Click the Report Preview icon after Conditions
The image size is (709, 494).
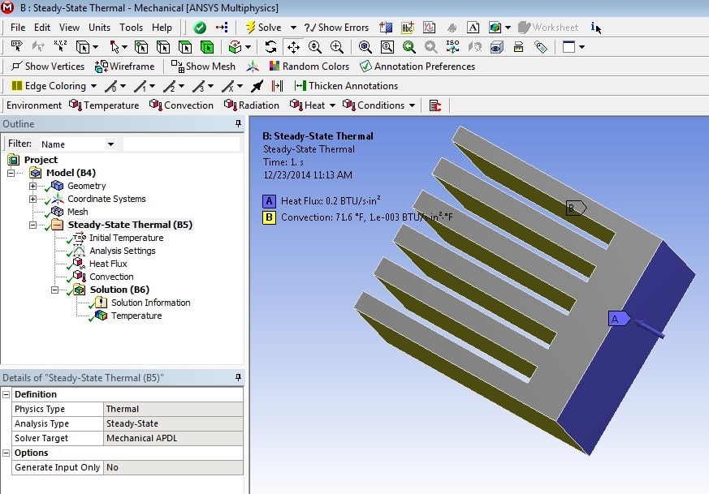(x=435, y=105)
